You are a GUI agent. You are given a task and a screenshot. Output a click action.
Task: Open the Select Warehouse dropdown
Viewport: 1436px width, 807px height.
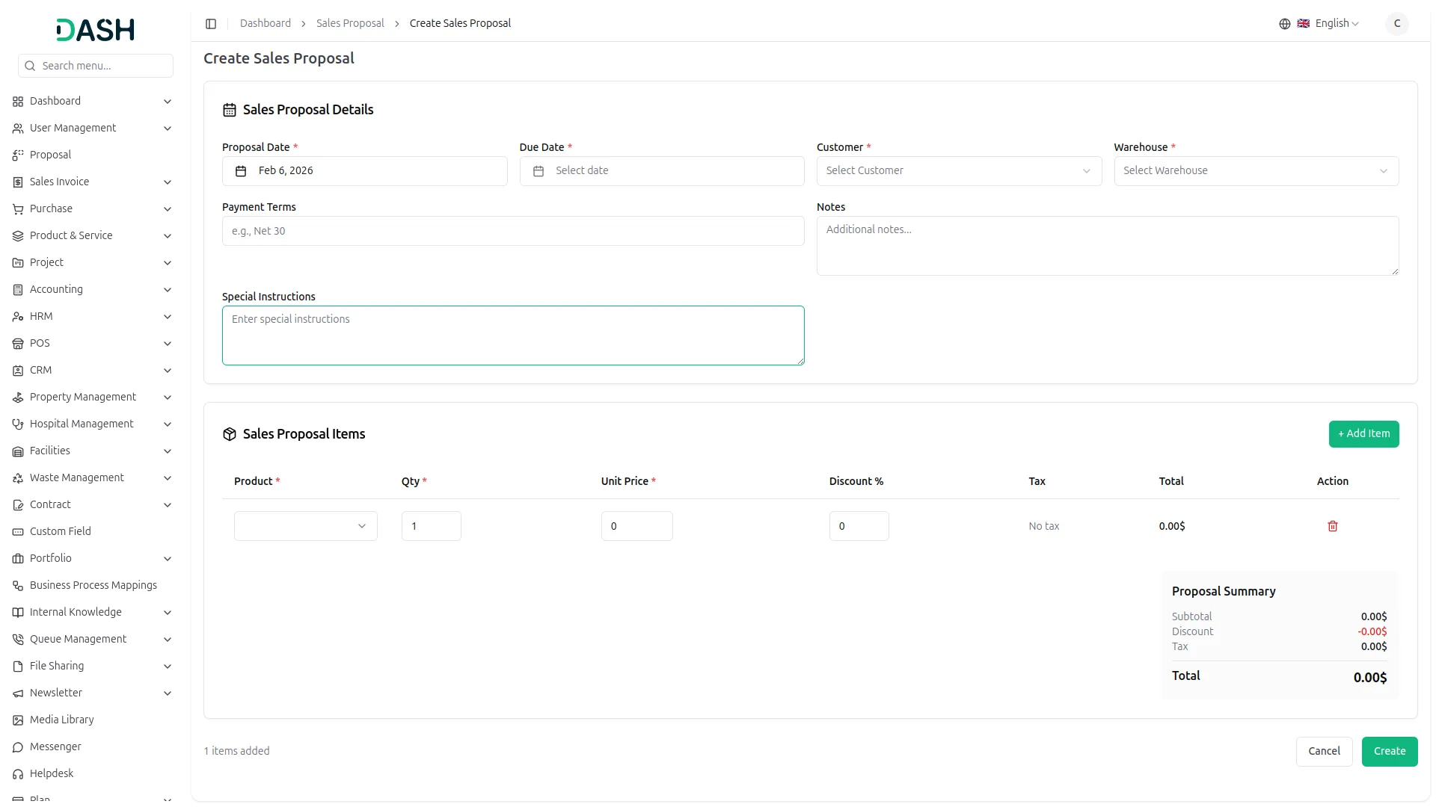click(x=1255, y=171)
